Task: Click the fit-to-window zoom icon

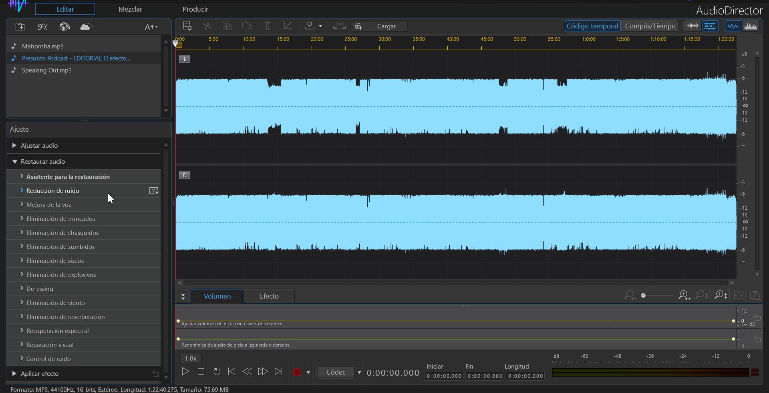Action: point(738,296)
